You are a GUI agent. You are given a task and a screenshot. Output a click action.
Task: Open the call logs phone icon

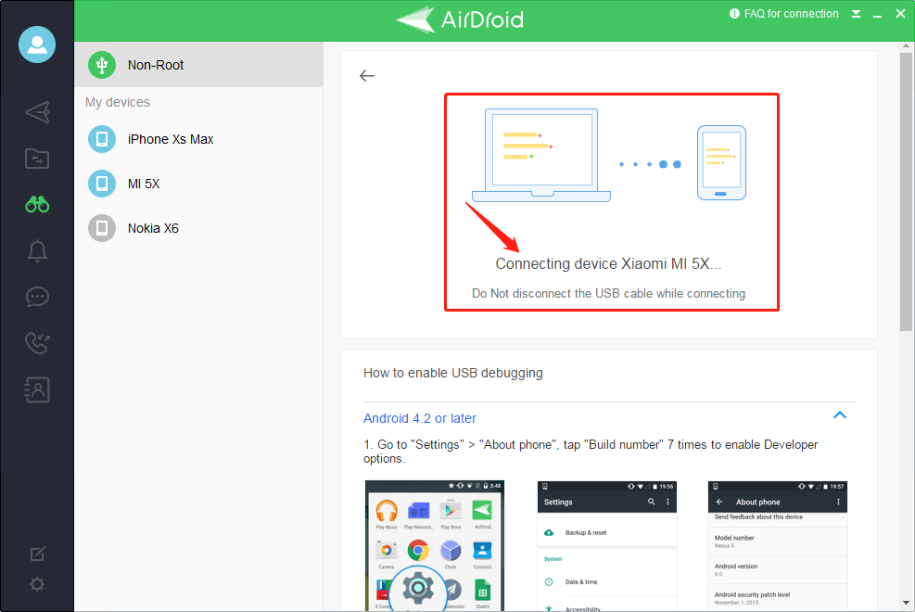(x=37, y=343)
